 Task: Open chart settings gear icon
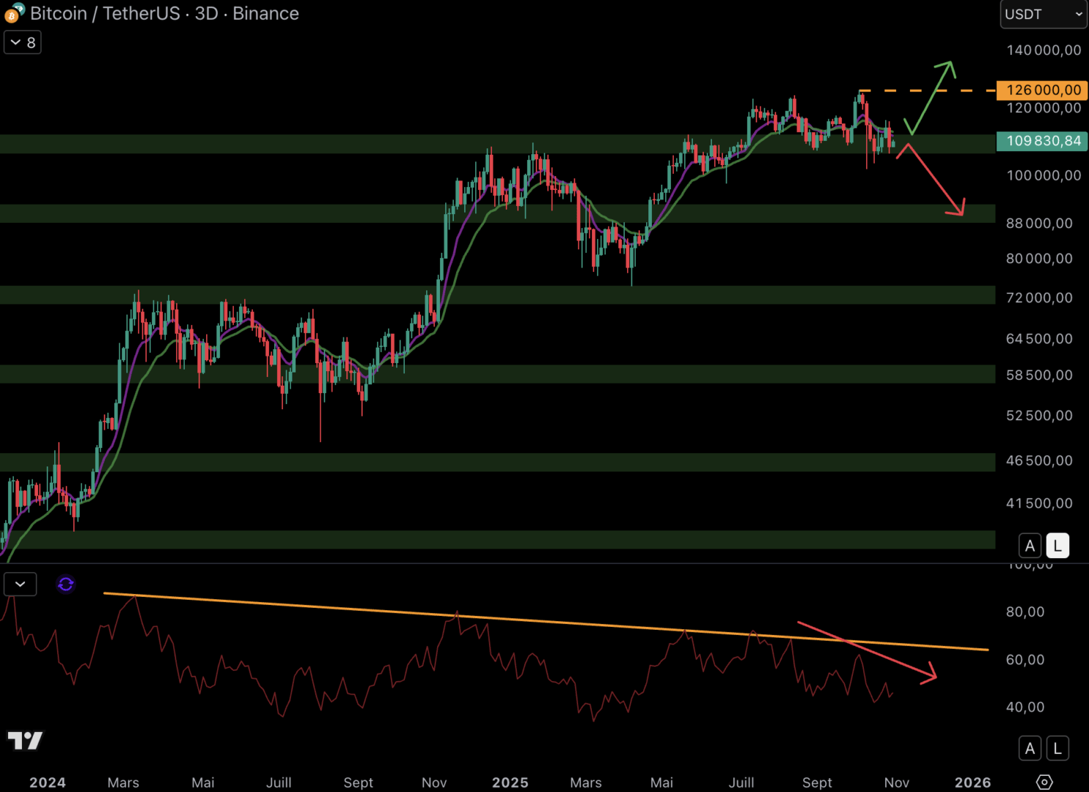1044,782
